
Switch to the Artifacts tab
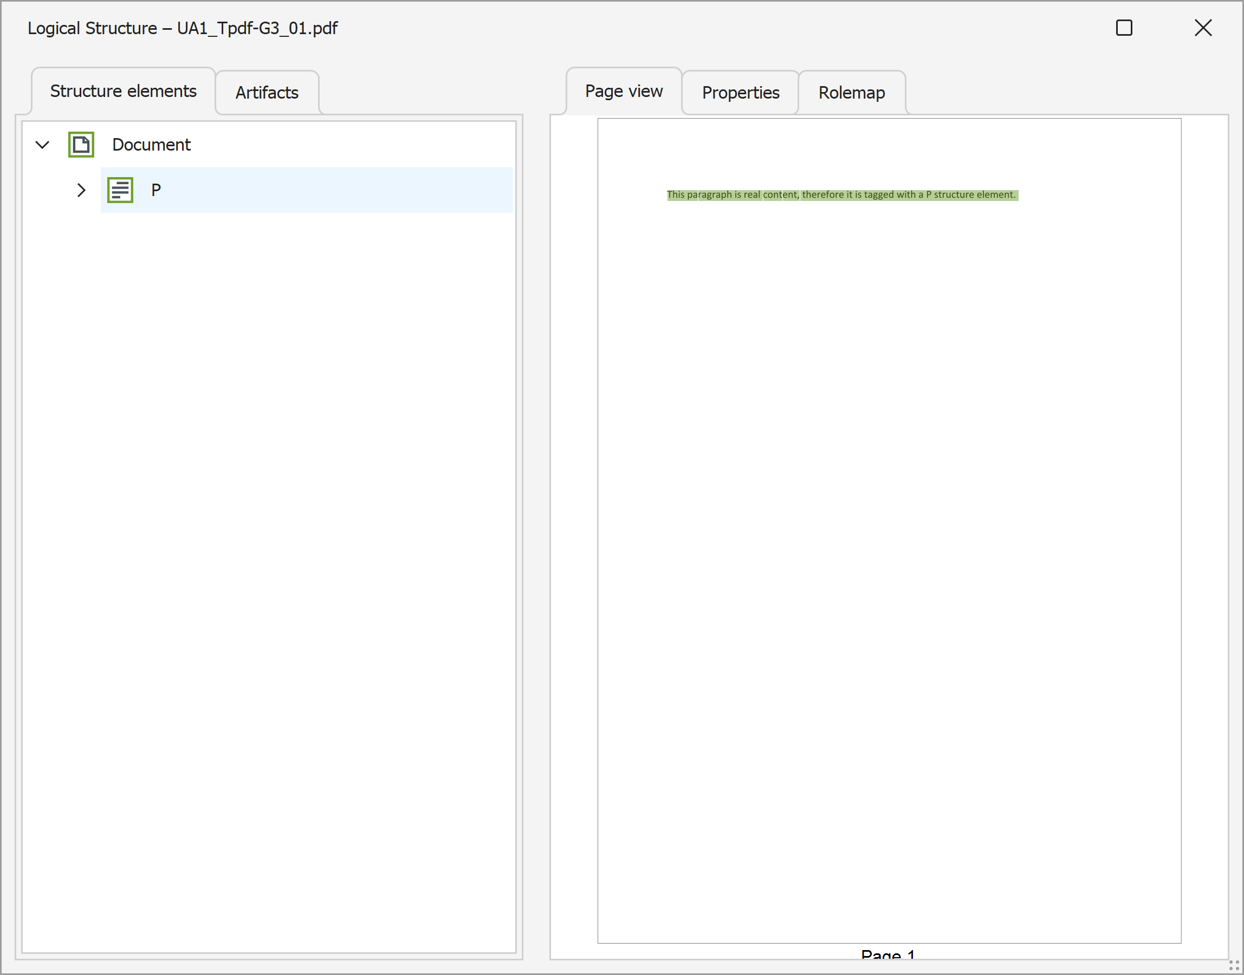pyautogui.click(x=267, y=93)
